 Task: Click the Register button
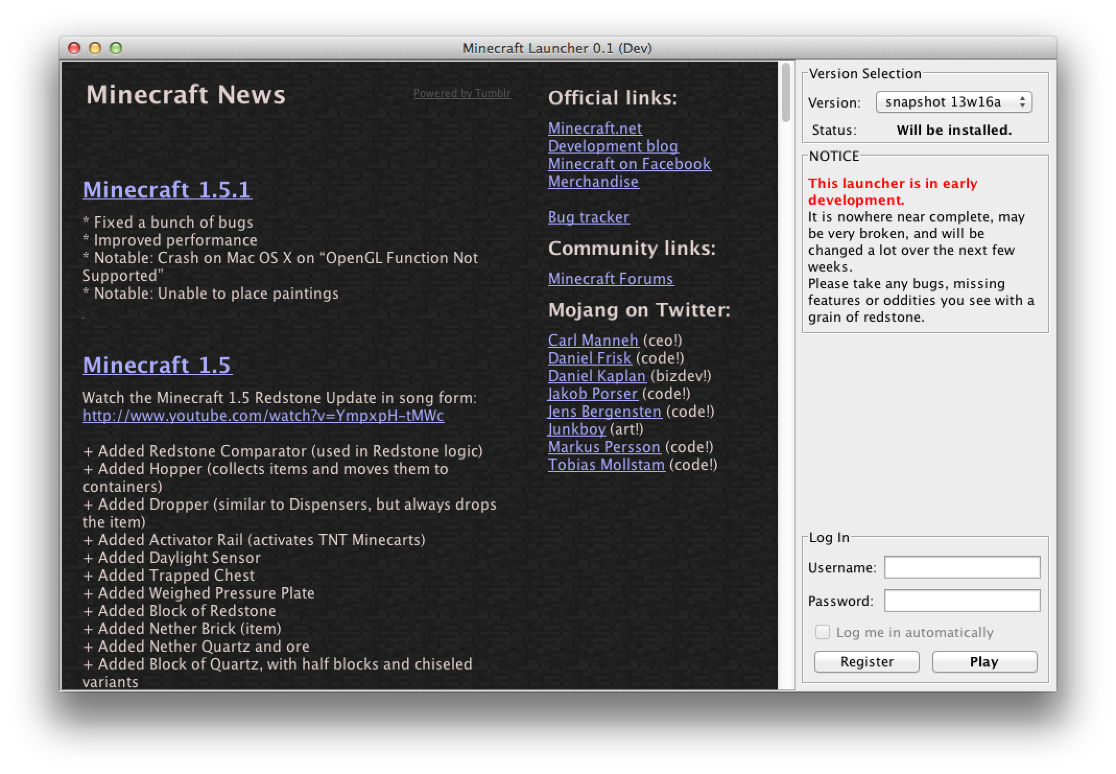(x=866, y=662)
